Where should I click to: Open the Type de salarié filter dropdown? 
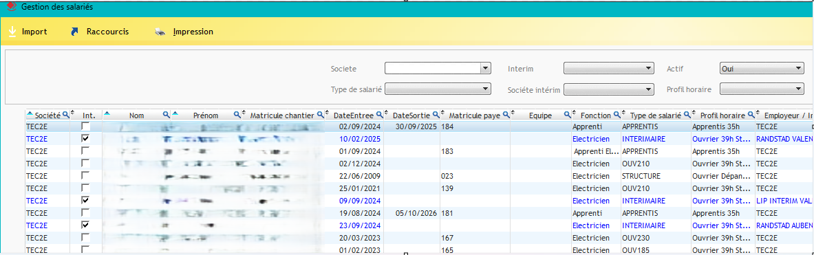click(438, 89)
